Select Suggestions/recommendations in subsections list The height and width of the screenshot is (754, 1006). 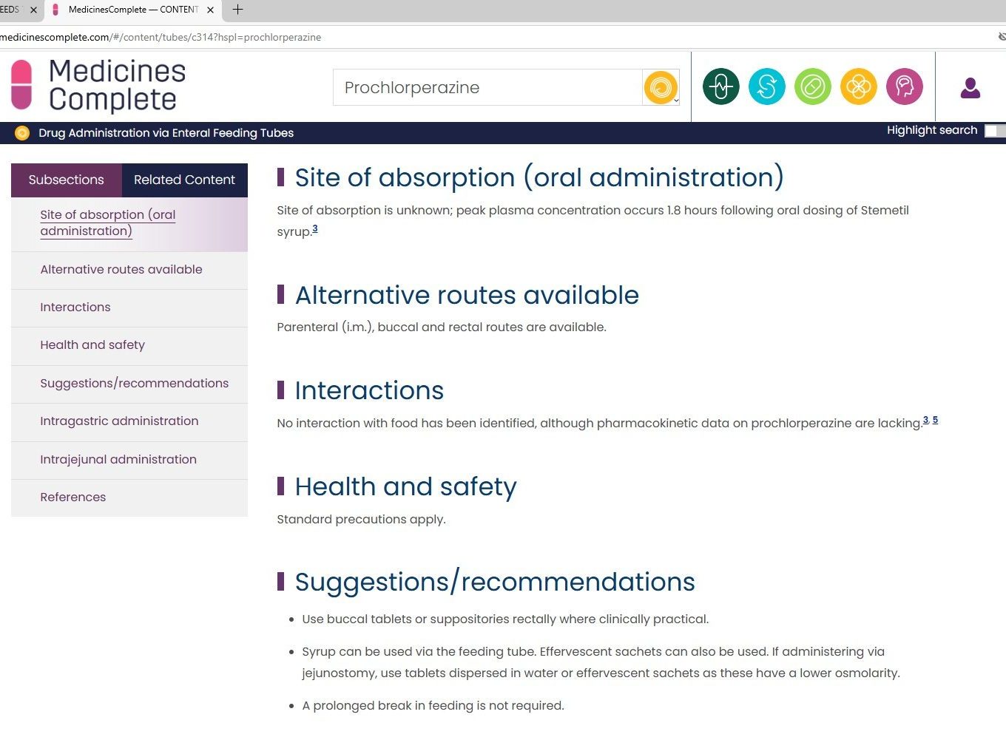[134, 384]
